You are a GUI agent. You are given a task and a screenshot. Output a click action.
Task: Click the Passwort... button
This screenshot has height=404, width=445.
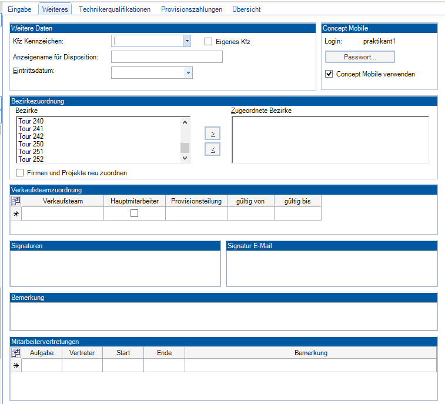tap(360, 57)
